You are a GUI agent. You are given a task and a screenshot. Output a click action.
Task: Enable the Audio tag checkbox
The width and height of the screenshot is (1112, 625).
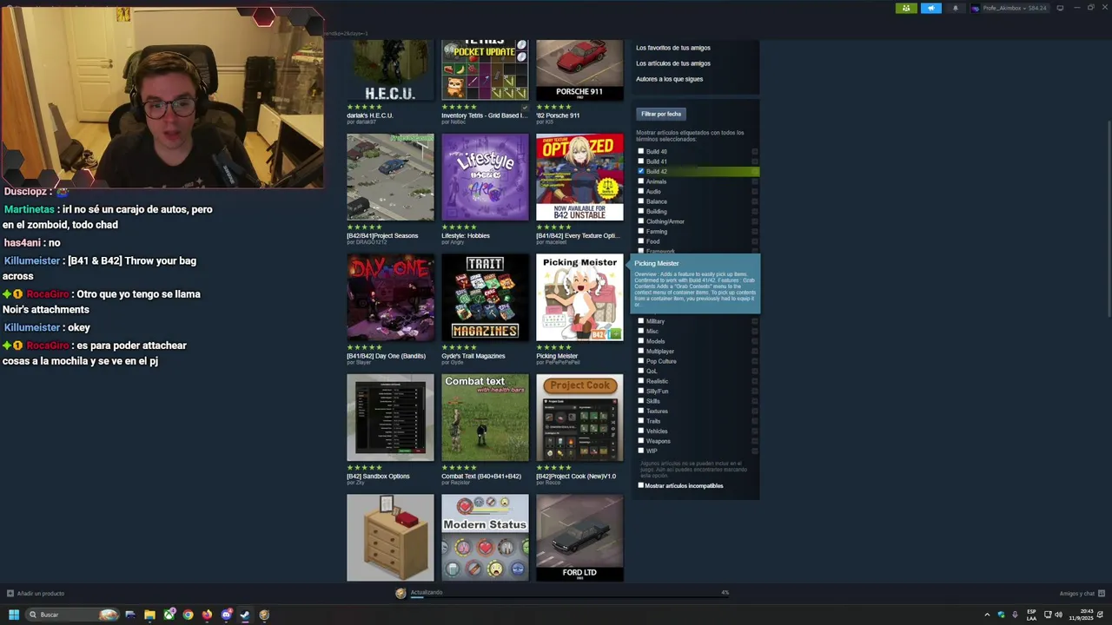pos(641,191)
